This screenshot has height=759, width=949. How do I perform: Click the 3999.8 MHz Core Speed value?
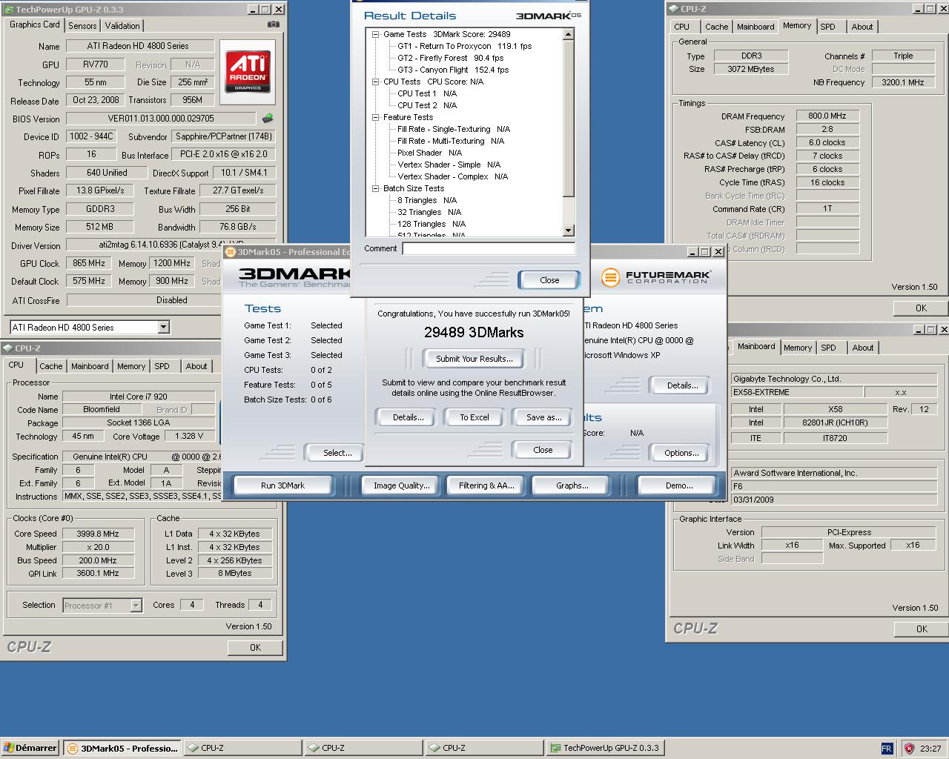pos(98,534)
